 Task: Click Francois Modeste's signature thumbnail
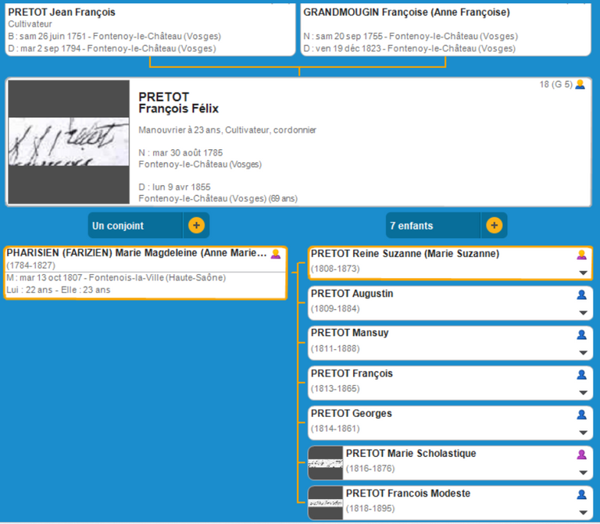tap(326, 503)
